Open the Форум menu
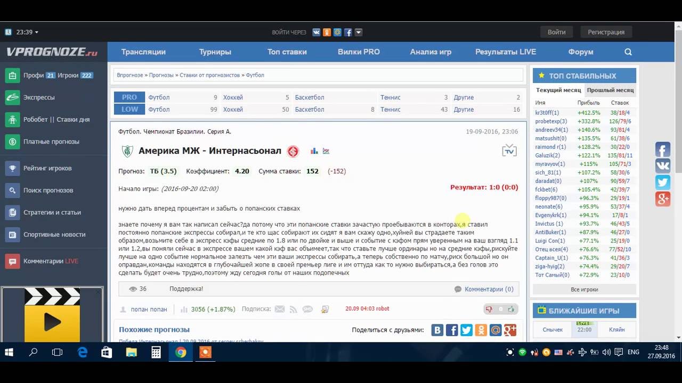Screen dimensions: 682x383 click(581, 52)
